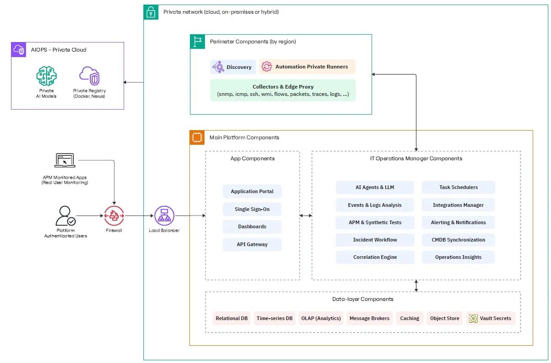551x363 pixels.
Task: Select Events & Logs Analysis
Action: point(375,205)
